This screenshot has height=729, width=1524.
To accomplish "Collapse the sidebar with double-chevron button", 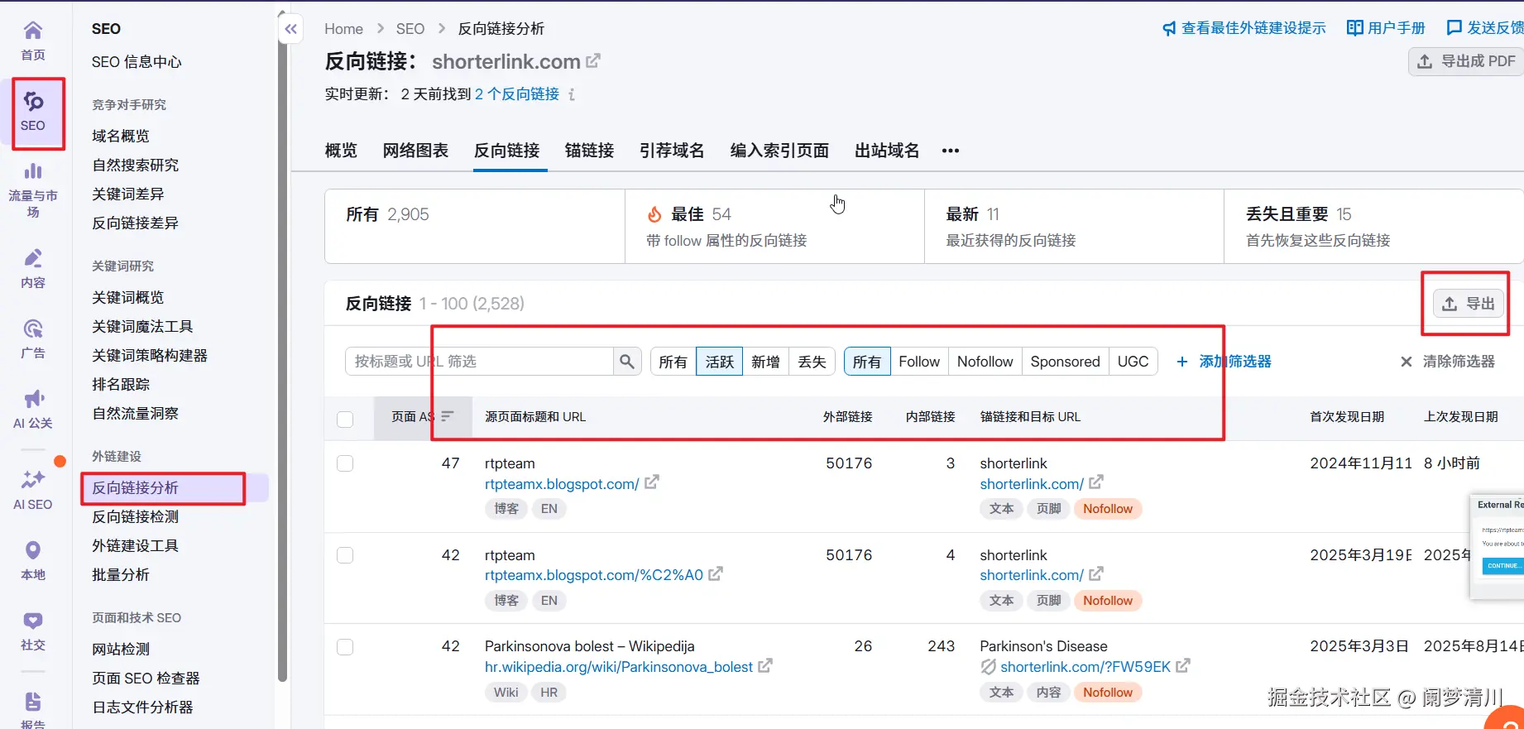I will 290,30.
